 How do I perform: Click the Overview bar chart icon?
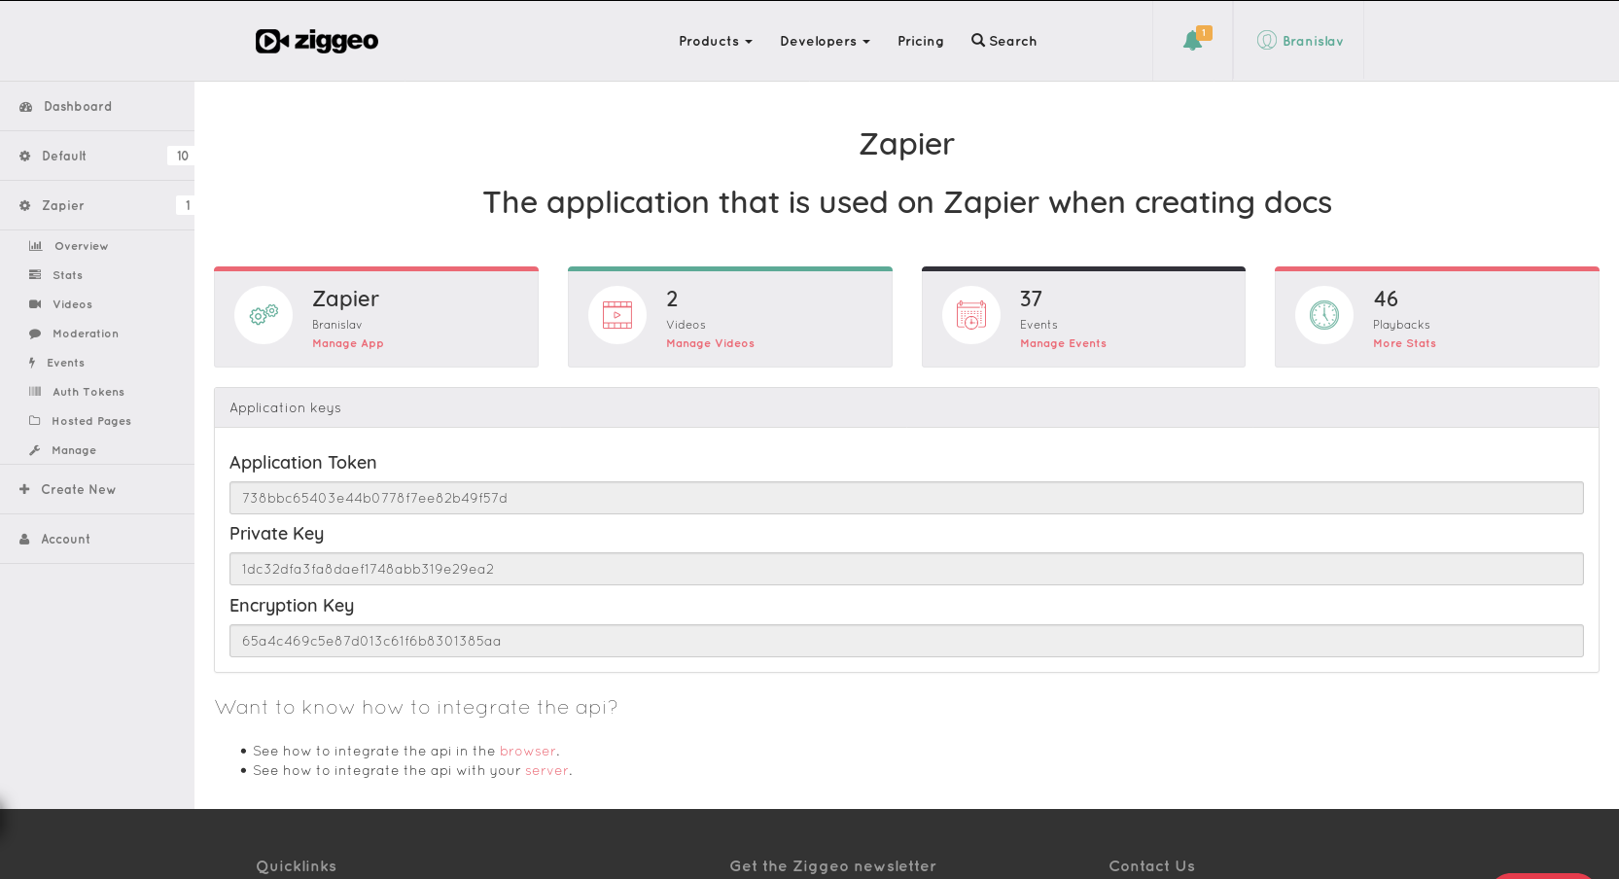[x=36, y=246]
